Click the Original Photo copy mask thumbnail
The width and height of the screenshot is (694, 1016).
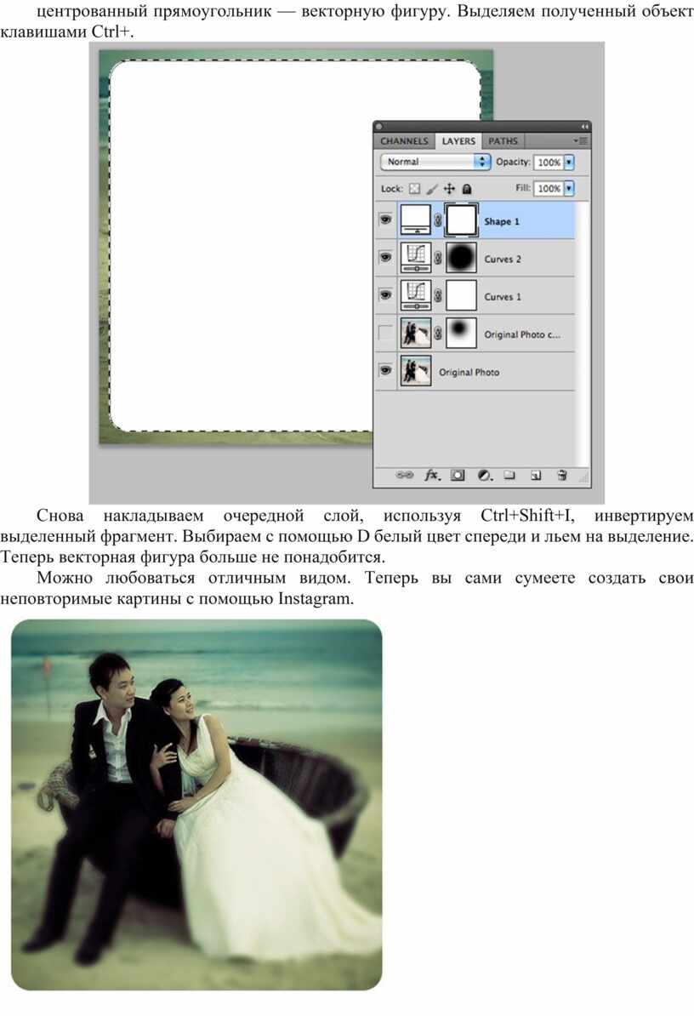coord(462,333)
